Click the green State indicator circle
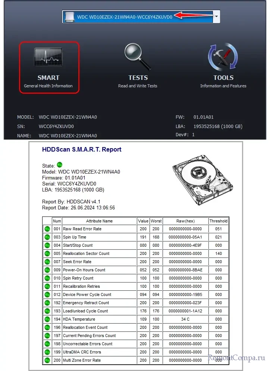Image resolution: width=270 pixels, height=371 pixels. click(59, 165)
